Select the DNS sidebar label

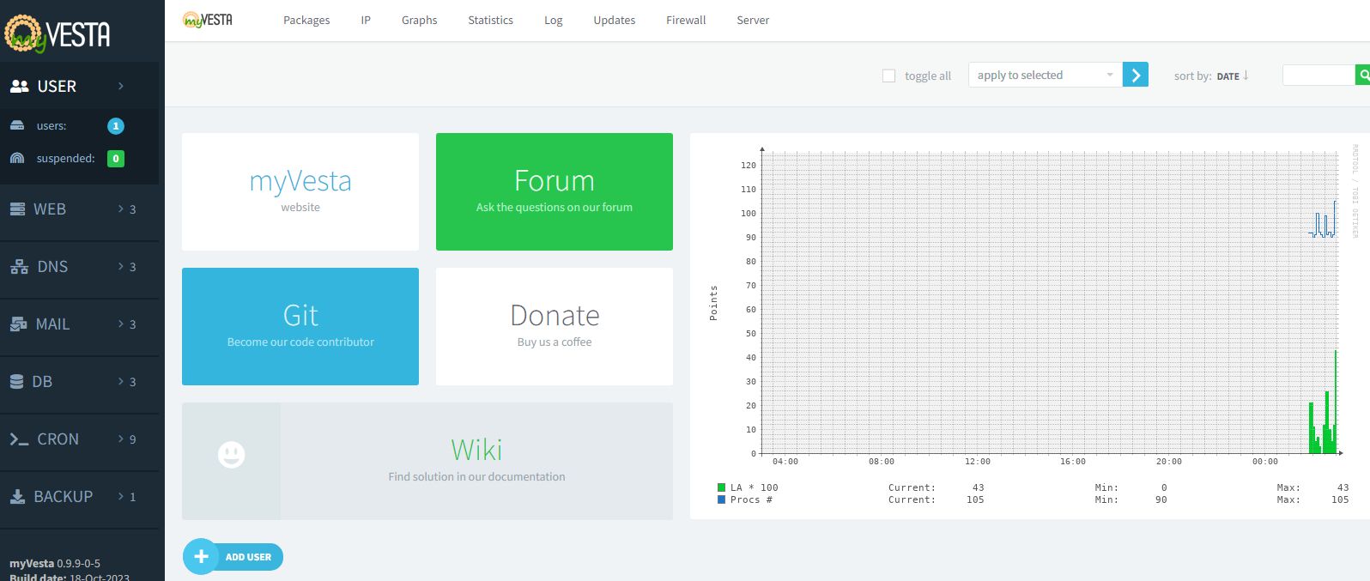[x=52, y=266]
